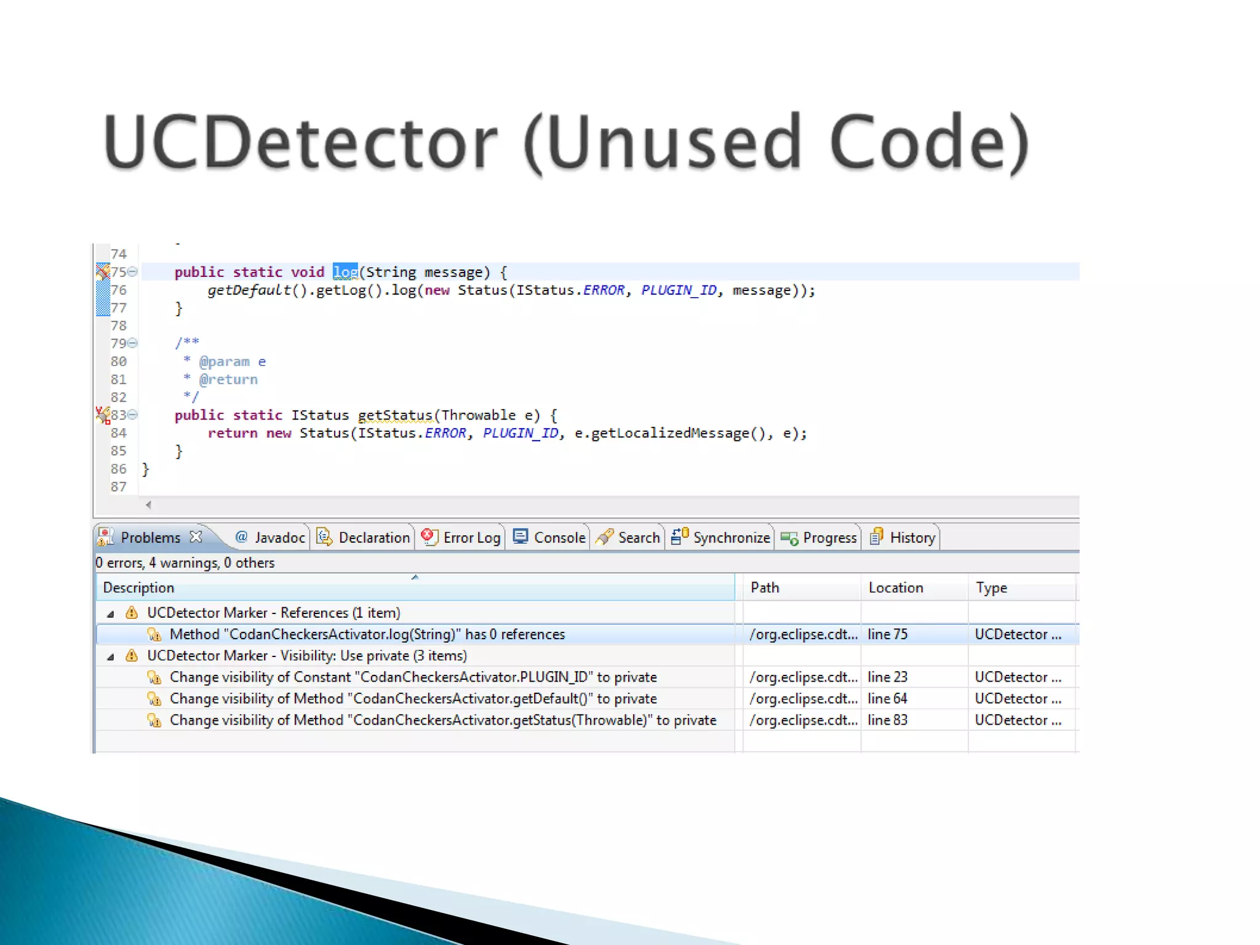
Task: Click the History tab icon
Action: (876, 537)
